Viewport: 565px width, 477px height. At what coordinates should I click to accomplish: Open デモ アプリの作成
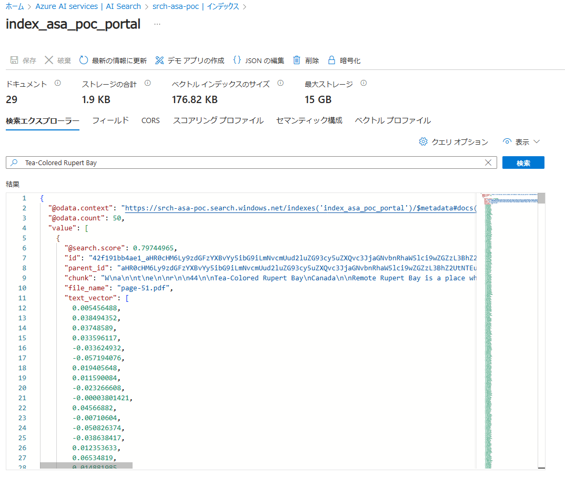click(159, 60)
